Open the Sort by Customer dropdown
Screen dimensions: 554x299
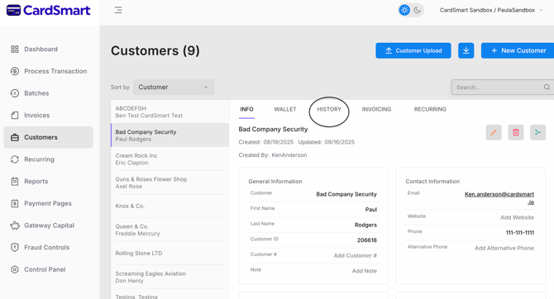(x=174, y=88)
